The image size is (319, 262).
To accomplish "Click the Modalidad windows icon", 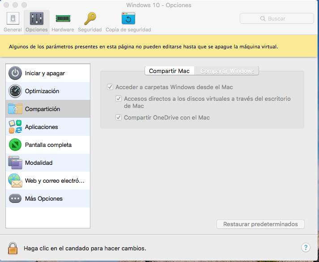I will tap(15, 163).
